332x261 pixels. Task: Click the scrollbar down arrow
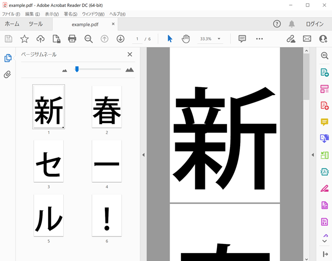click(x=306, y=259)
